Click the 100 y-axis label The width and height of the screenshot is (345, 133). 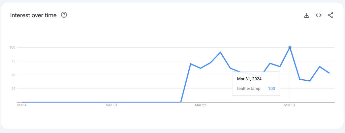[12, 47]
